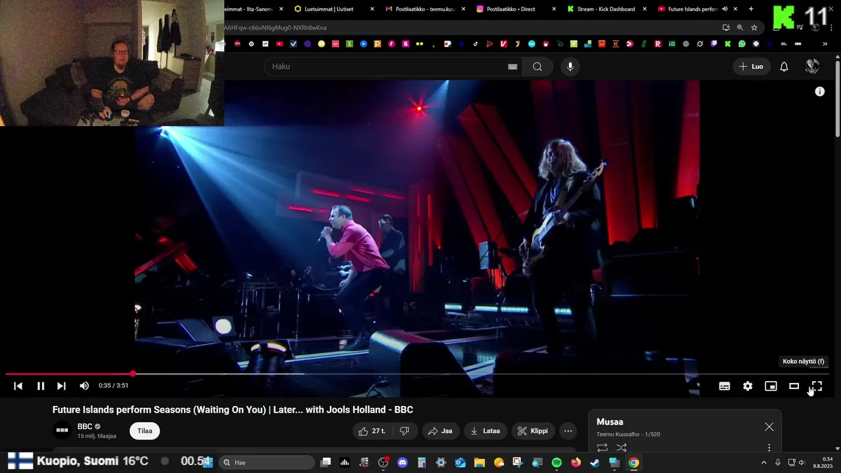841x473 pixels.
Task: Like the video with 27 t. likes
Action: [373, 431]
